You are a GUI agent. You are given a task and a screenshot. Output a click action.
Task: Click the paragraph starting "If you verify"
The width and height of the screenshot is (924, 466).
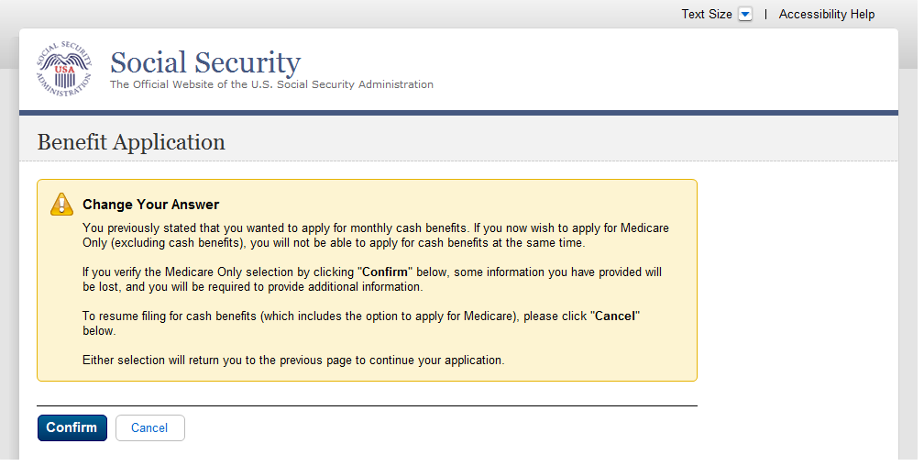tap(372, 280)
